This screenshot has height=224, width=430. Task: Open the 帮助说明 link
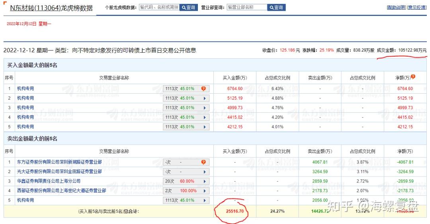tap(396, 8)
